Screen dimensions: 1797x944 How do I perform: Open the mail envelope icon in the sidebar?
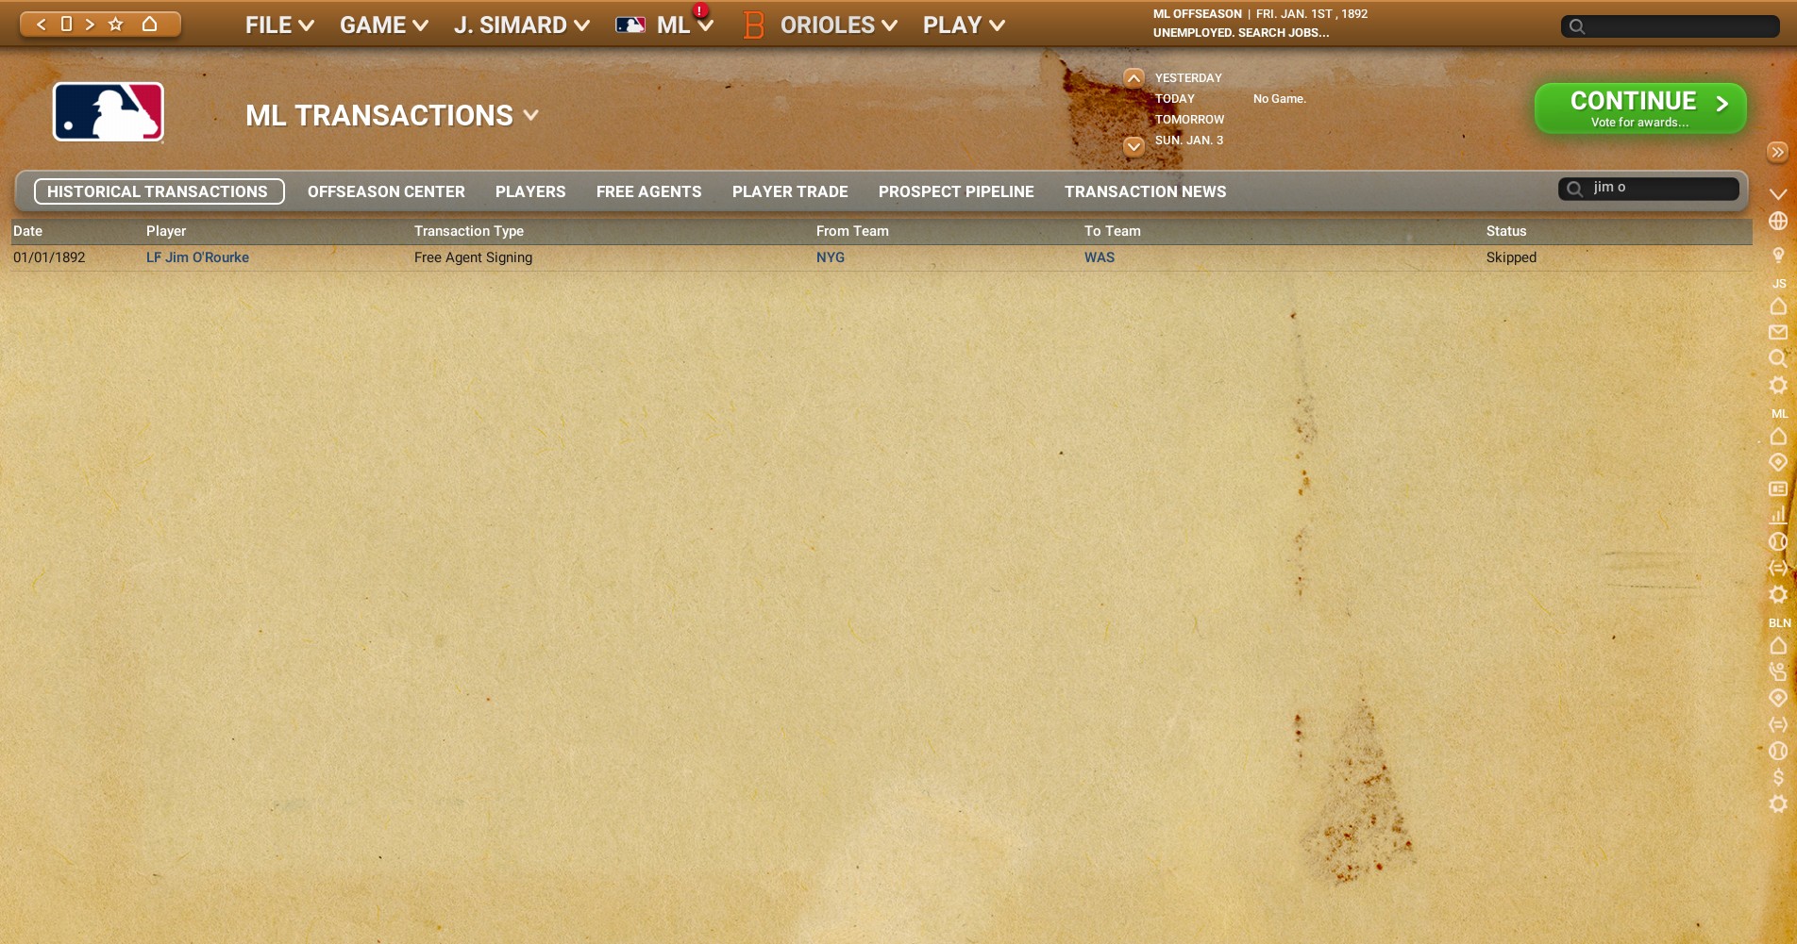point(1778,332)
